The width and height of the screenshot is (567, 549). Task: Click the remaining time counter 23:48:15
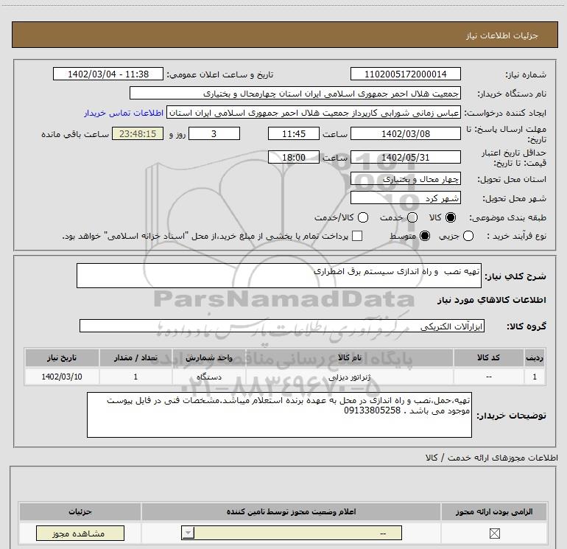pos(138,133)
